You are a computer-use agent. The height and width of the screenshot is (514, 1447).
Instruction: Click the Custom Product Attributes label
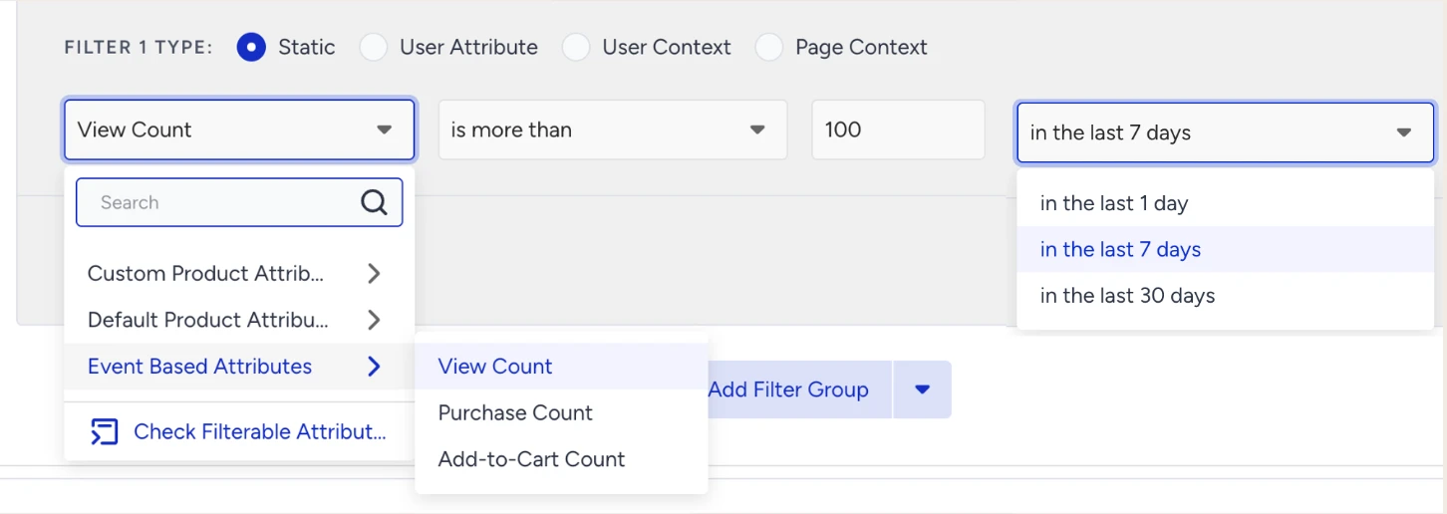pyautogui.click(x=206, y=273)
